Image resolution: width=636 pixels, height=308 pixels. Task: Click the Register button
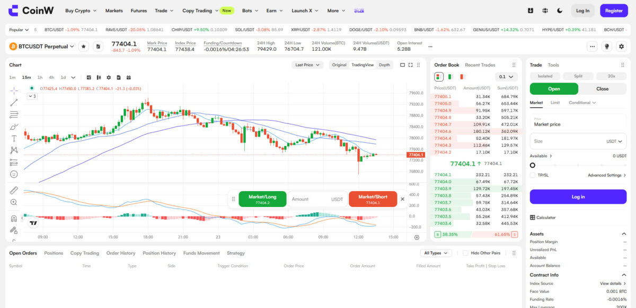click(x=614, y=11)
